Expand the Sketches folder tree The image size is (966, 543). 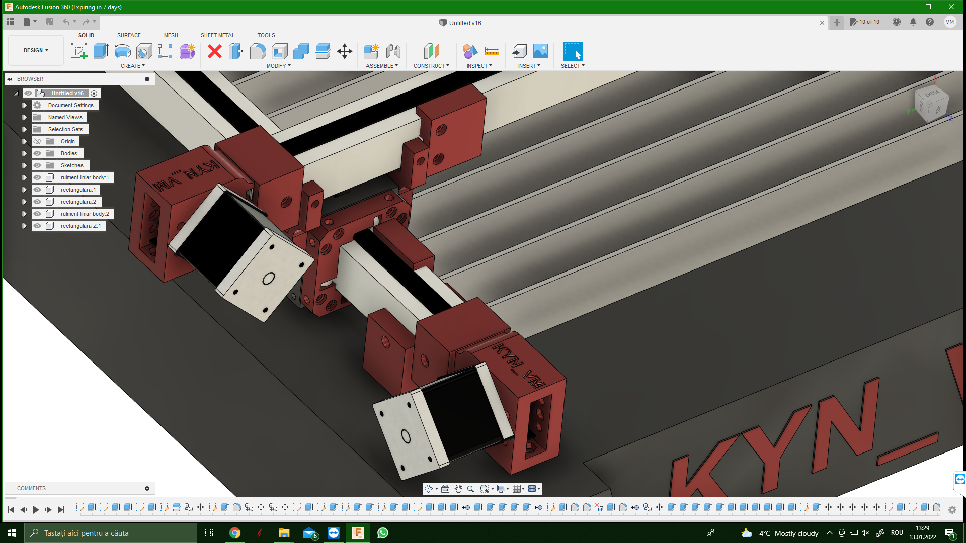click(24, 165)
